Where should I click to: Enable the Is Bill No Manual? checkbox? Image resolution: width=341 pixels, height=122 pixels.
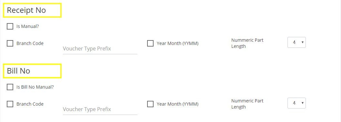point(10,87)
